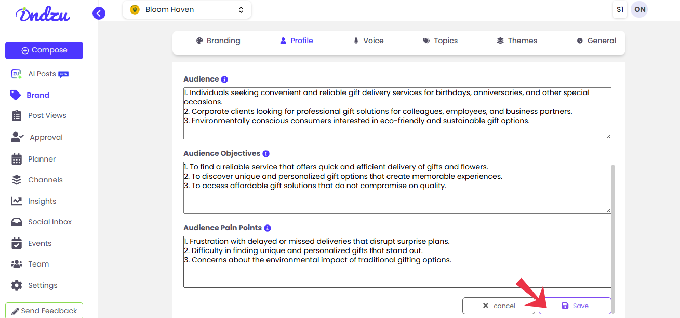Viewport: 680px width, 318px height.
Task: Open the Social Inbox
Action: [50, 222]
